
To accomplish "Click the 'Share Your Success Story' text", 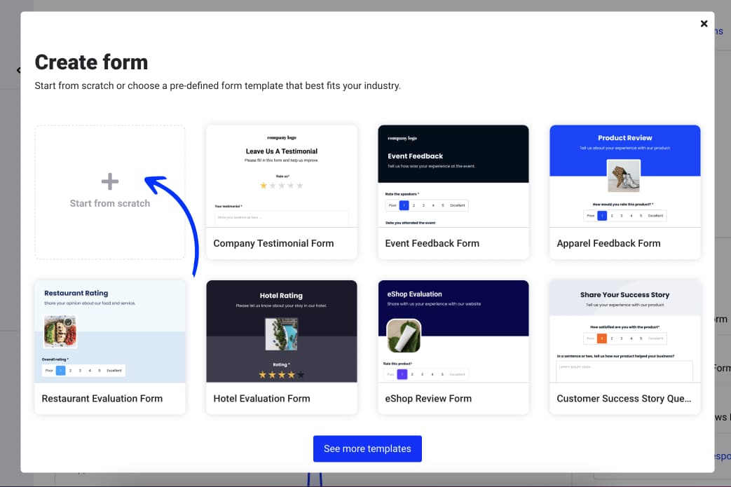I will pyautogui.click(x=624, y=294).
